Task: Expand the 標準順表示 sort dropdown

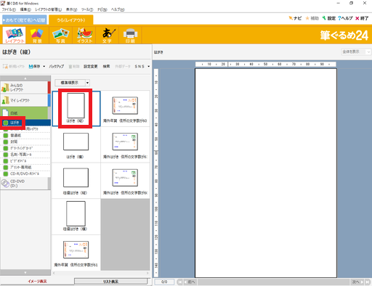Action: pos(87,83)
